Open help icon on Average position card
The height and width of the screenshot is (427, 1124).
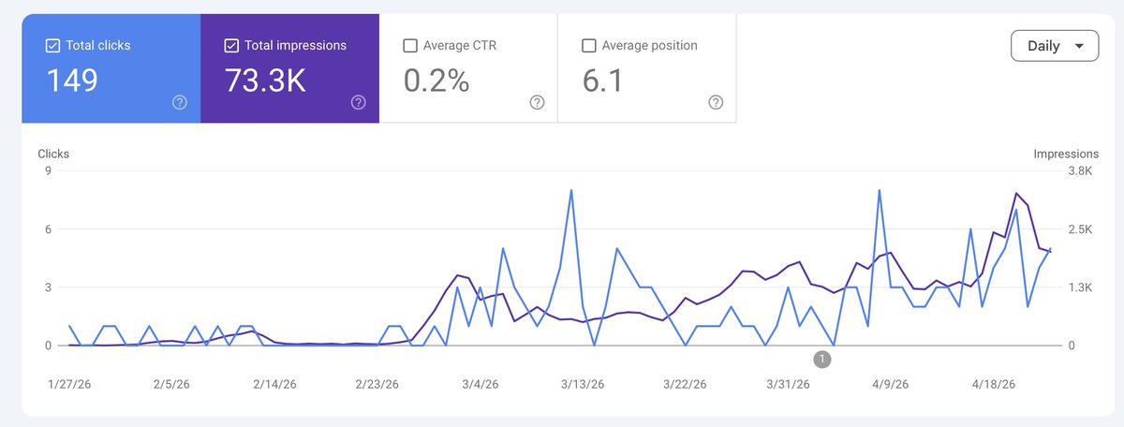coord(716,103)
